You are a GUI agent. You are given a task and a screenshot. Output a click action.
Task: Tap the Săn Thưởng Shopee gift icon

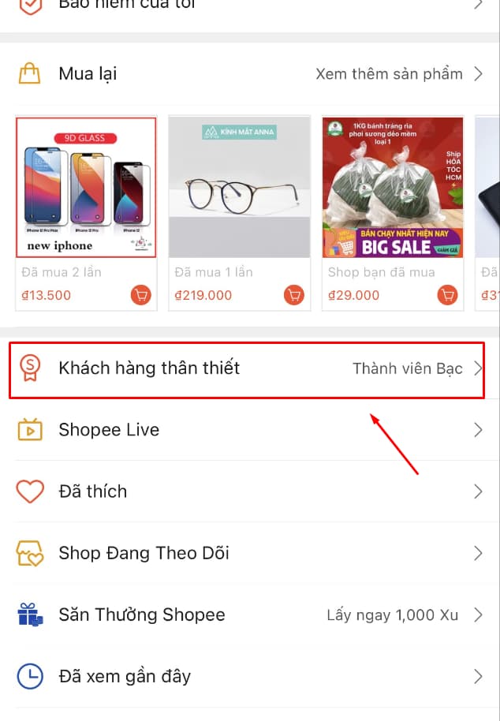click(x=30, y=615)
